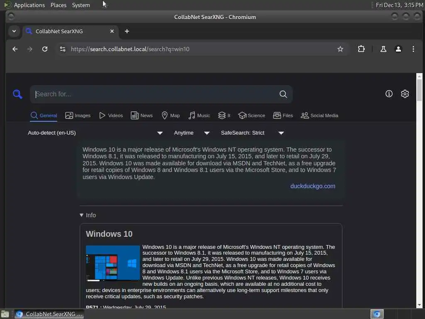Screen dimensions: 425x319
Task: Open the SafeSearch: Strict dropdown
Action: [x=252, y=133]
